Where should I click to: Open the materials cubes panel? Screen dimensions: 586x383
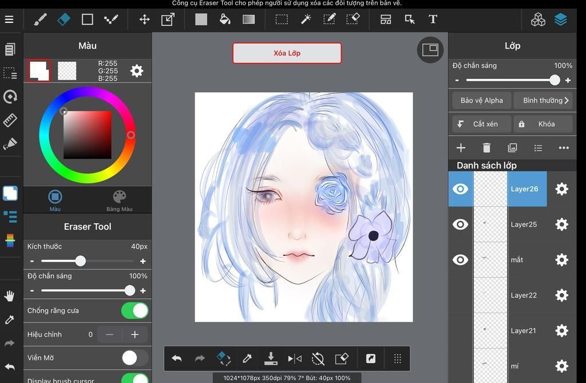tap(538, 19)
